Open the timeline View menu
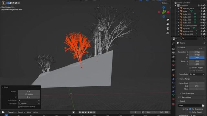 click(29, 112)
